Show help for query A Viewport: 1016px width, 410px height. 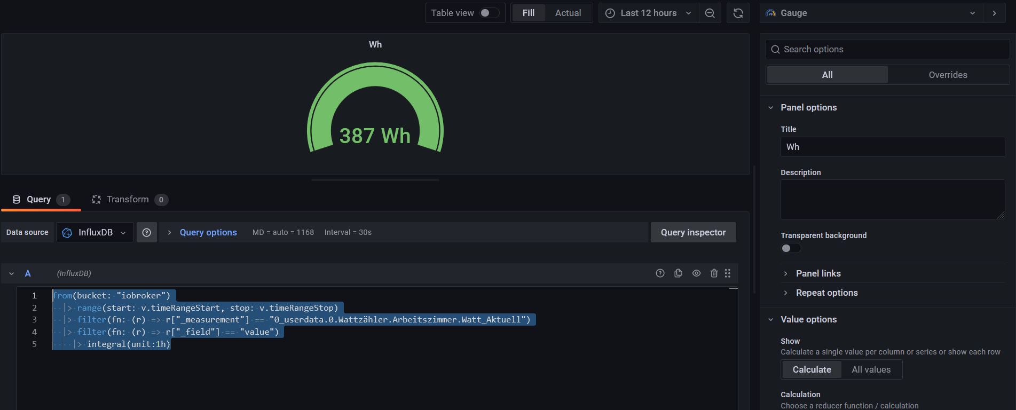click(660, 273)
